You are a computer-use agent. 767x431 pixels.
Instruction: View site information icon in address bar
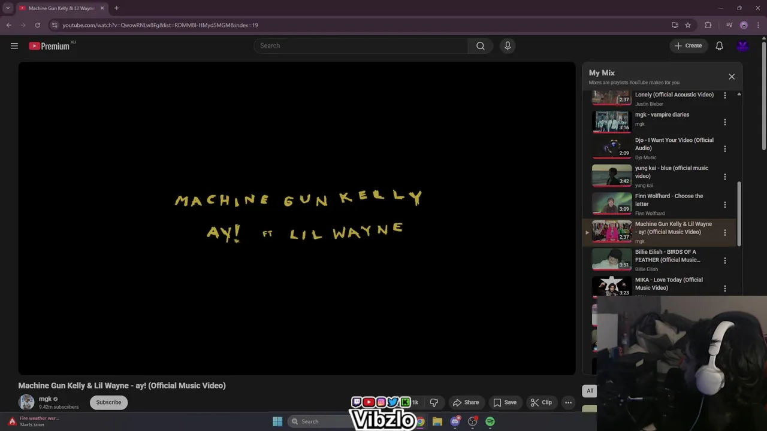click(55, 25)
